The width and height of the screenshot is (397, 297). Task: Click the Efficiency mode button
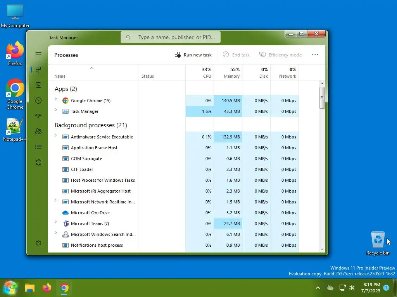pyautogui.click(x=281, y=55)
